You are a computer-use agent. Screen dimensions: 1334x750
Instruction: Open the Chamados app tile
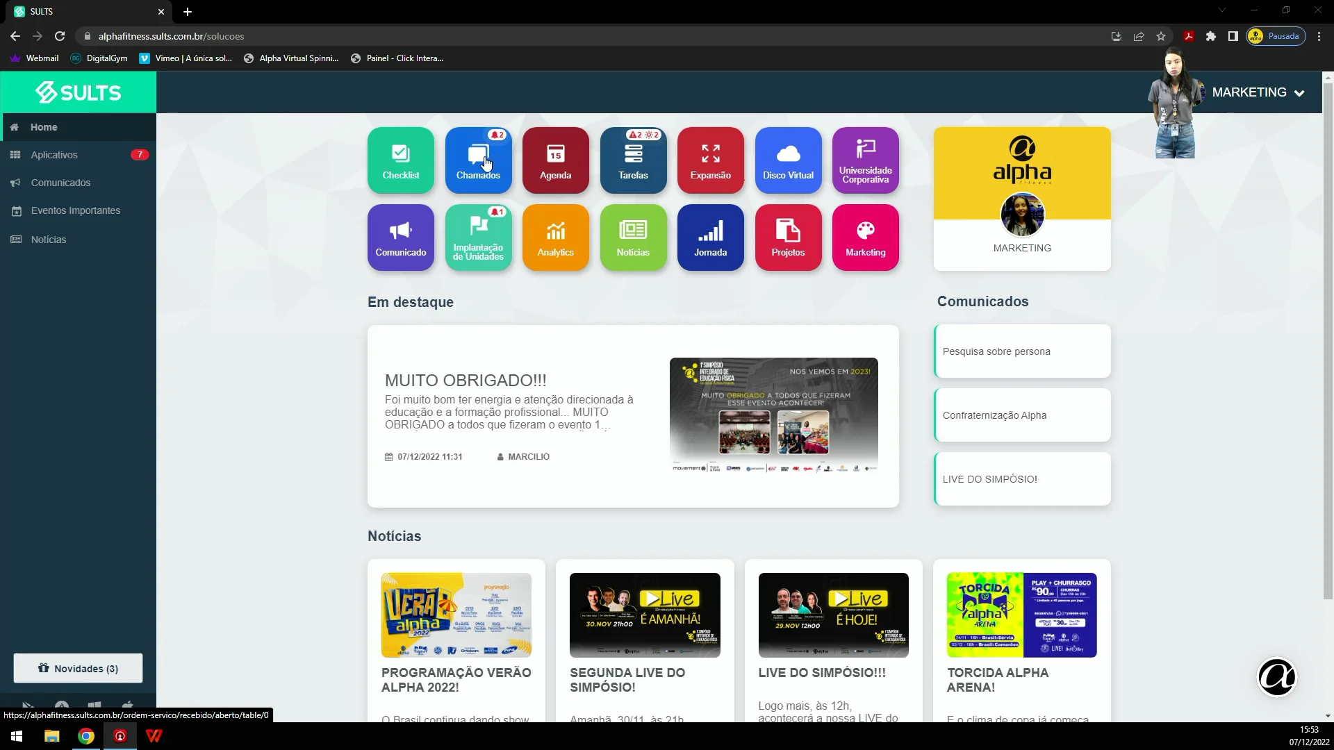click(478, 160)
